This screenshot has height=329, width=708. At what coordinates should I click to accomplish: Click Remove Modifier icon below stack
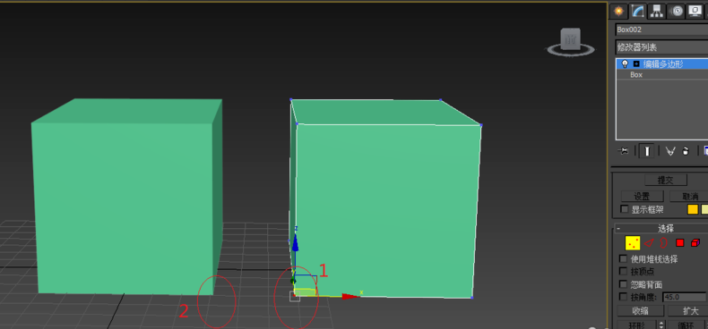click(x=686, y=151)
